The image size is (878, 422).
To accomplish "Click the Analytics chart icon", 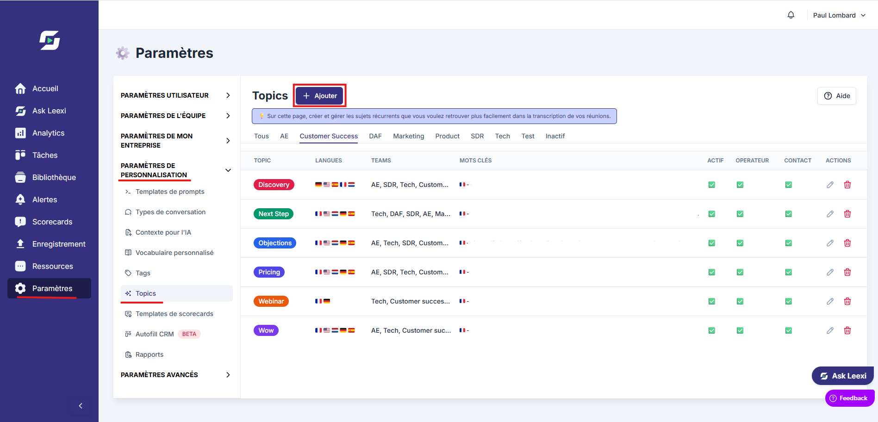I will click(20, 133).
